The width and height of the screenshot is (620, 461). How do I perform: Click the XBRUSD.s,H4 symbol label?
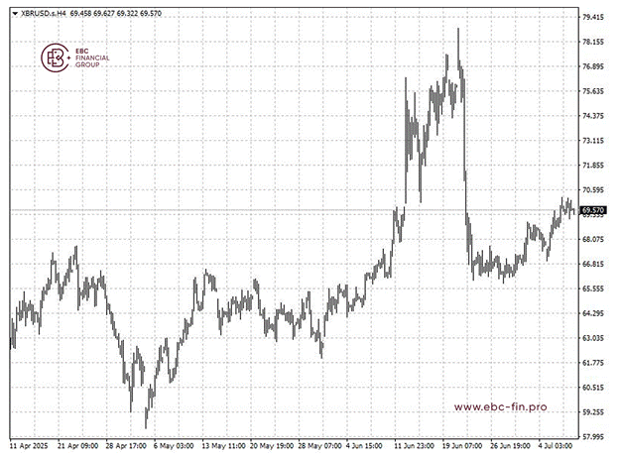point(43,14)
